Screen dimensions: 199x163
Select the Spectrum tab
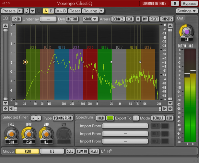(x=85, y=117)
